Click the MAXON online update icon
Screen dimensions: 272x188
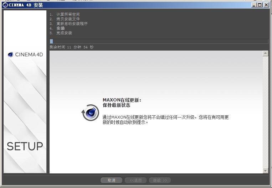point(90,113)
